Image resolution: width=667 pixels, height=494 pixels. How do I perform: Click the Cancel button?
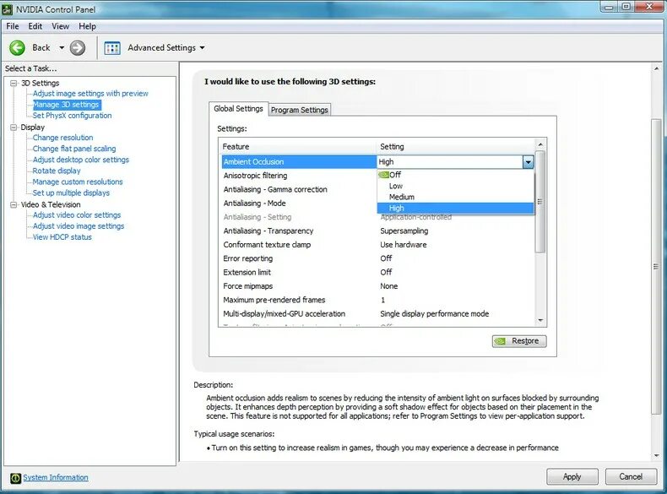pos(631,476)
